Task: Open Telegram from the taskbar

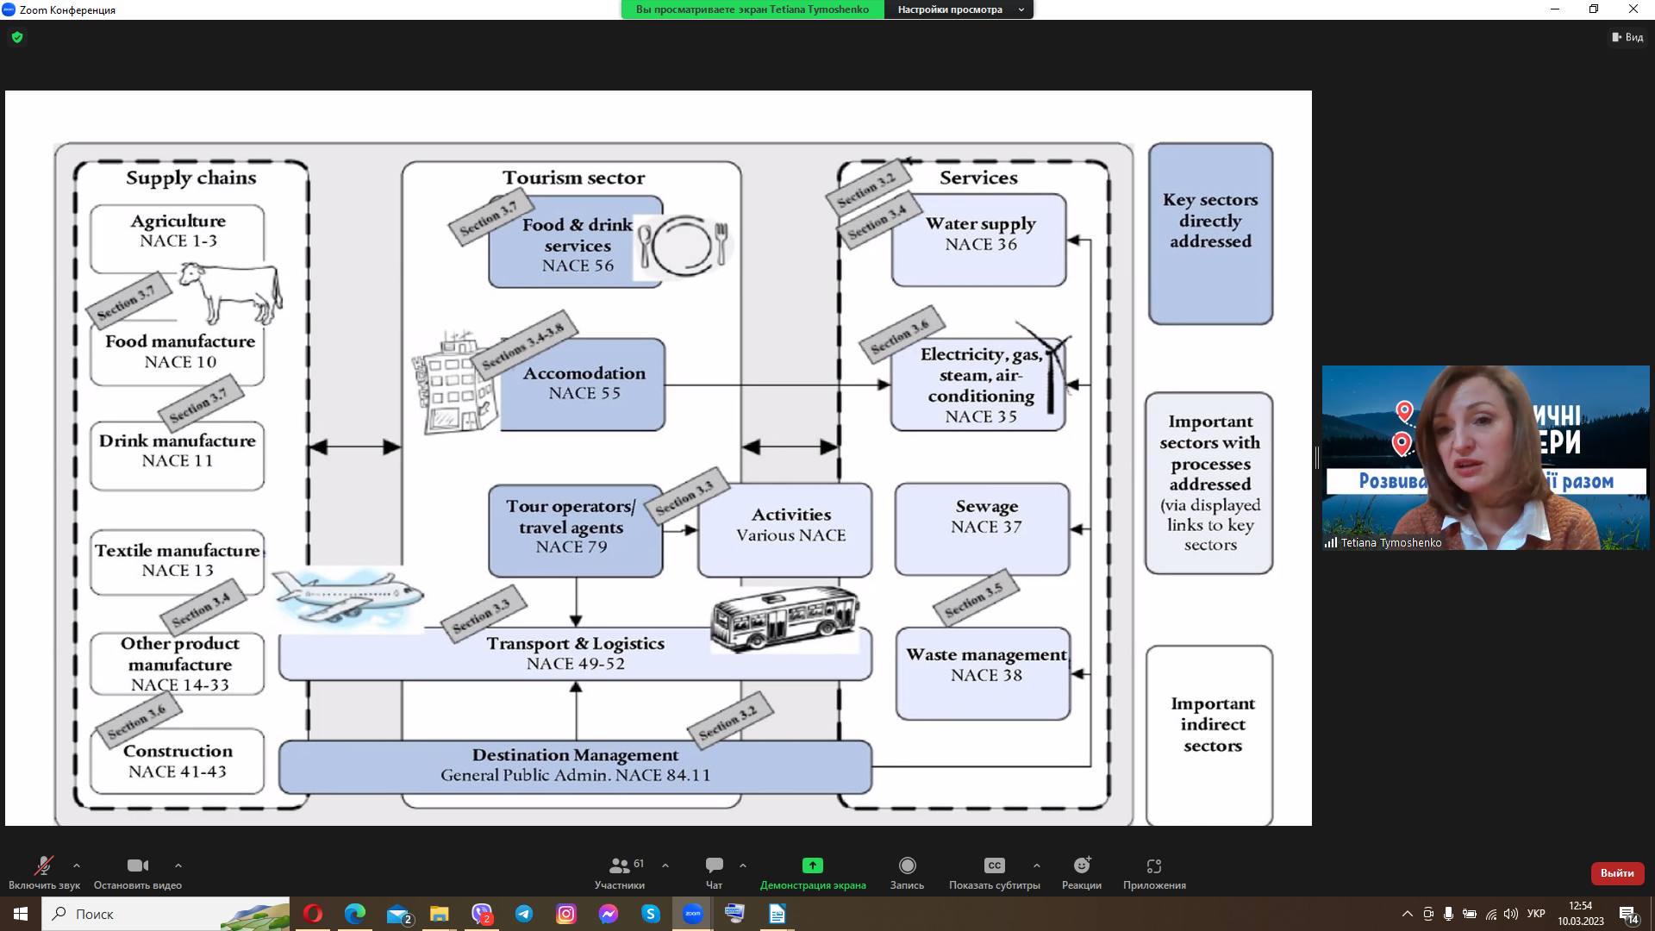Action: (524, 914)
